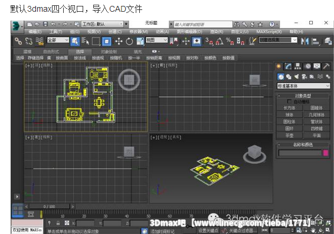Image resolution: width=334 pixels, height=234 pixels.
Task: Click the Save File floppy icon
Action: (x=45, y=24)
